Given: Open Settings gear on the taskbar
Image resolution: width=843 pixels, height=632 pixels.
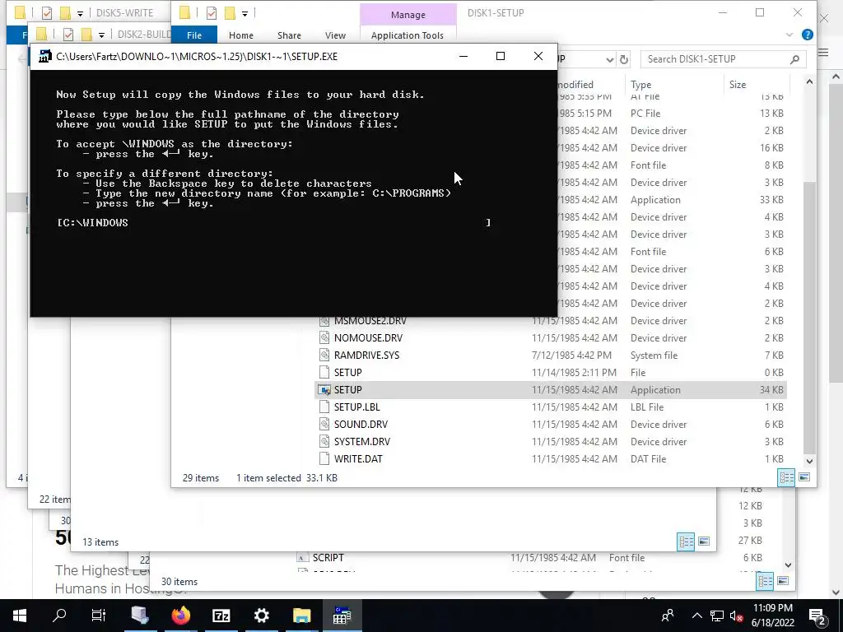Looking at the screenshot, I should (261, 616).
